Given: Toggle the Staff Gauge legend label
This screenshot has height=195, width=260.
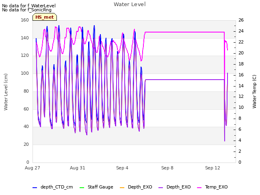Looking at the screenshot, I should pyautogui.click(x=100, y=187).
